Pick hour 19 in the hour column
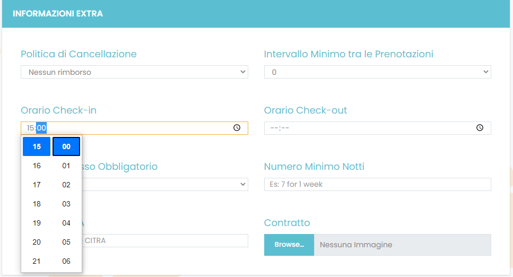 tap(37, 223)
